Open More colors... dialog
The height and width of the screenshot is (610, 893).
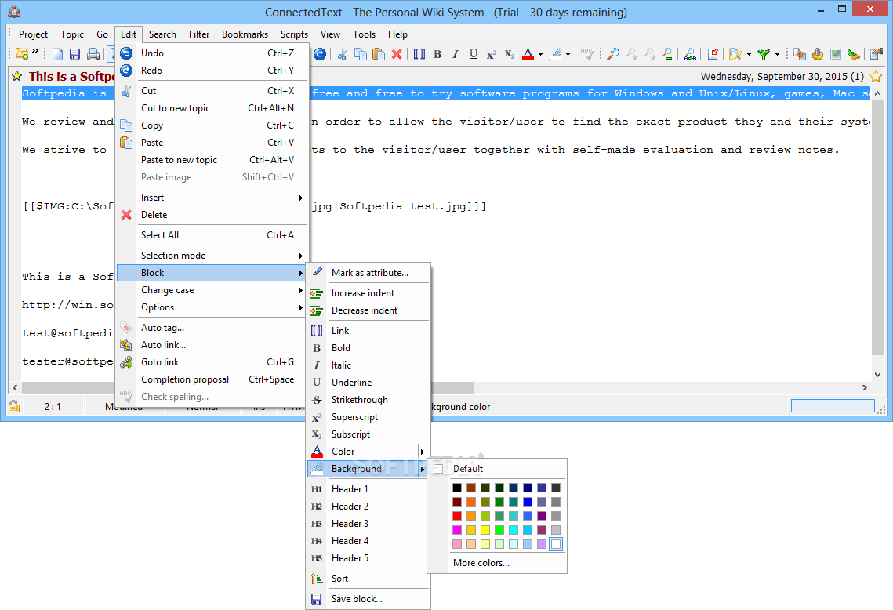tap(498, 563)
